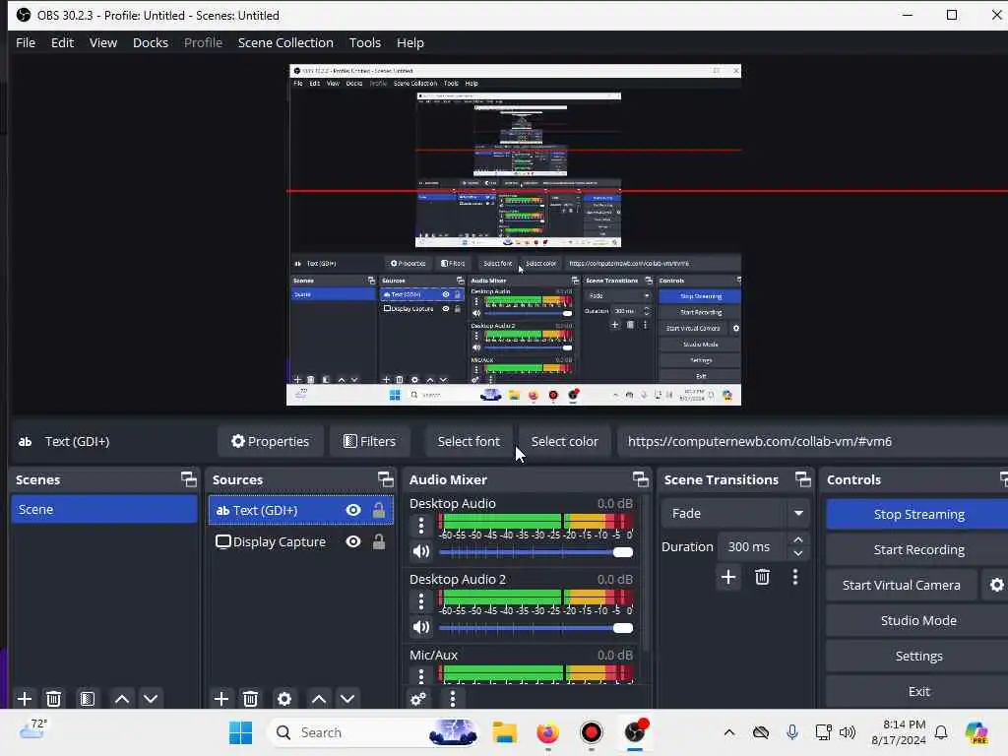Click Start Recording button
Screen dimensions: 1008x756
click(x=918, y=549)
